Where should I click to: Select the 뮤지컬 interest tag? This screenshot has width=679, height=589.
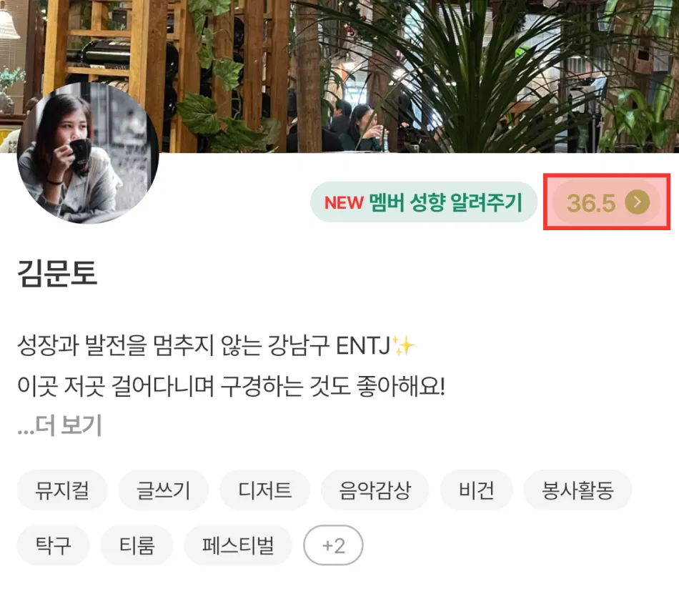tap(62, 490)
